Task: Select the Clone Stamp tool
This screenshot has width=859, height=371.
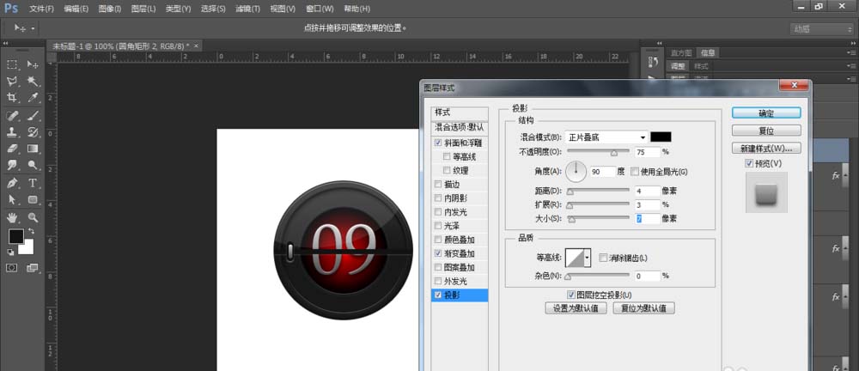Action: [x=13, y=132]
